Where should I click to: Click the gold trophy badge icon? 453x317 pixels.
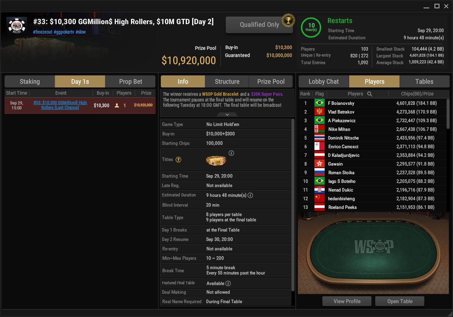click(x=288, y=20)
